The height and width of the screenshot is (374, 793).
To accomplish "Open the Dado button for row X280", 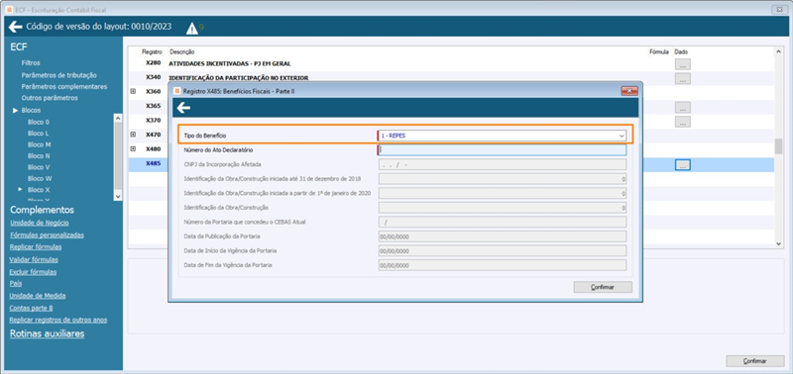I will click(x=682, y=64).
